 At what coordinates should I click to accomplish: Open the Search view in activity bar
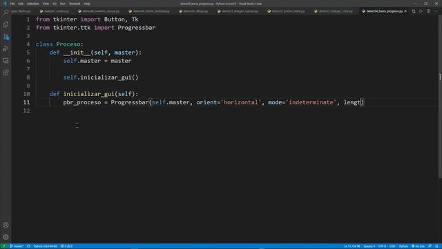click(x=6, y=12)
